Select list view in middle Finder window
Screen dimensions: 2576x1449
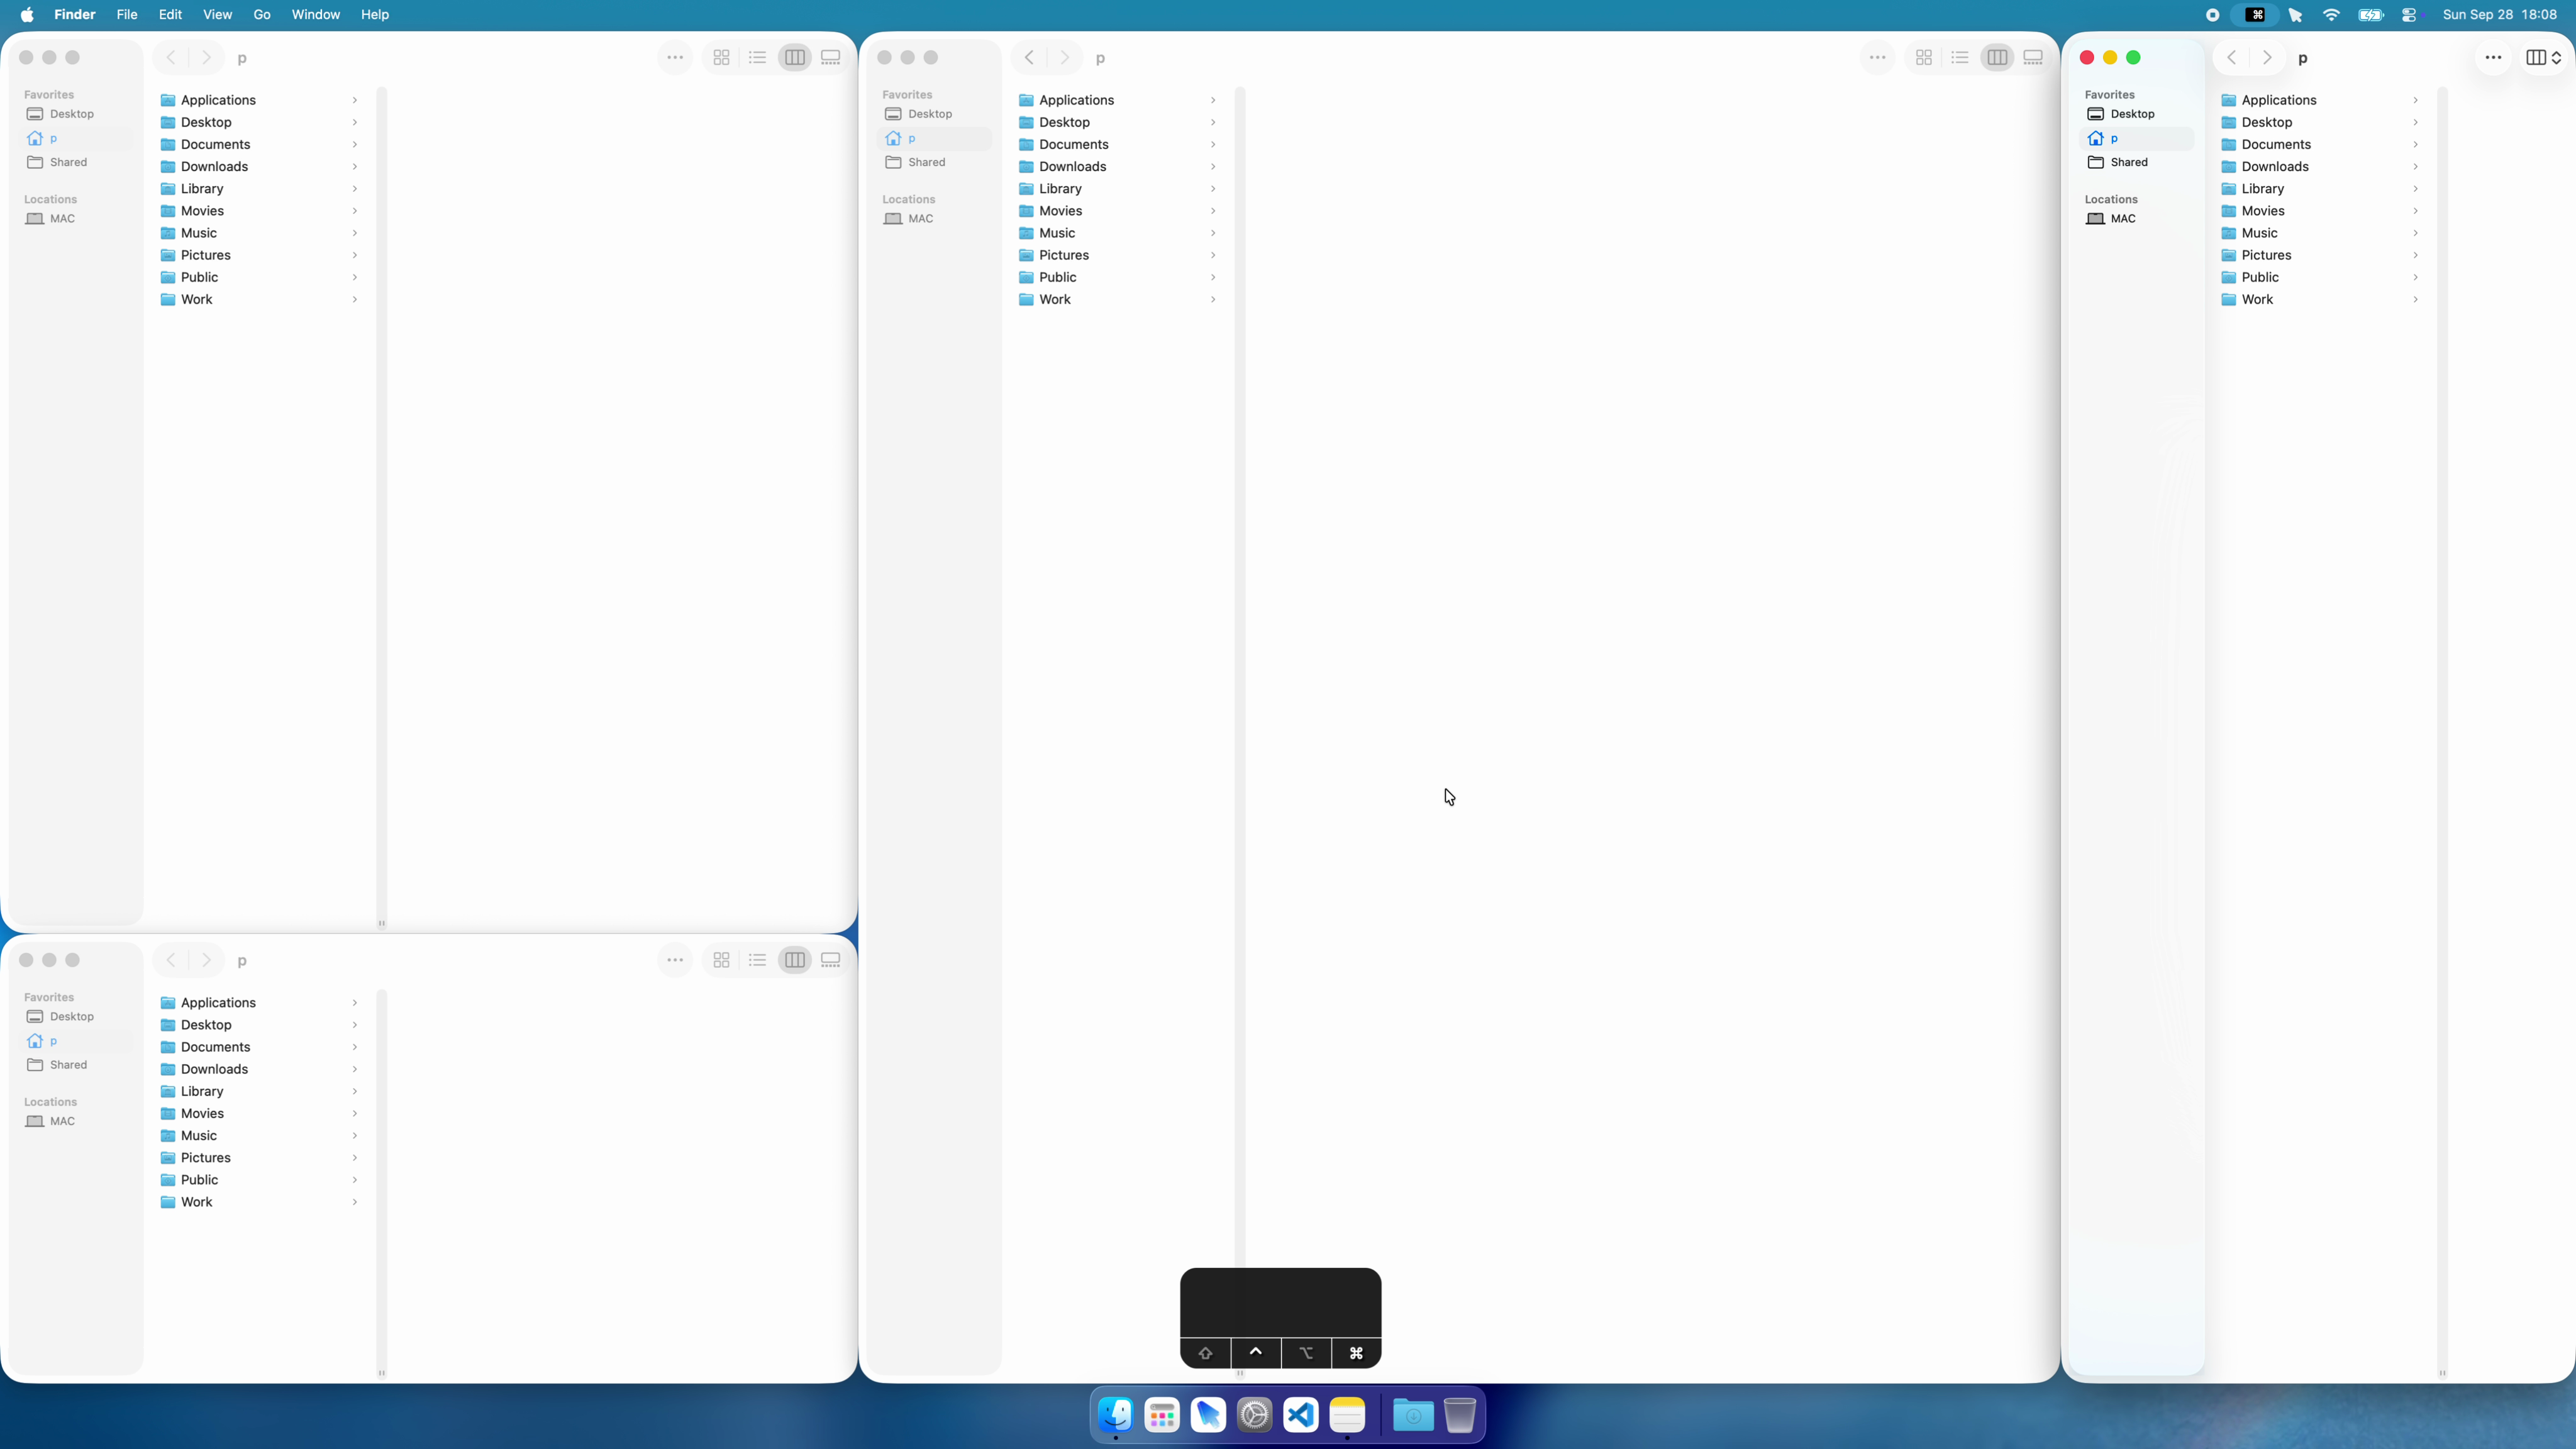[1959, 58]
